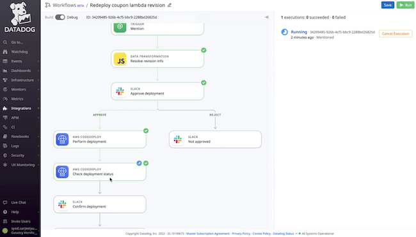Expand the Infrastructure submenu arrow
Image resolution: width=416 pixels, height=237 pixels.
[x=38, y=80]
